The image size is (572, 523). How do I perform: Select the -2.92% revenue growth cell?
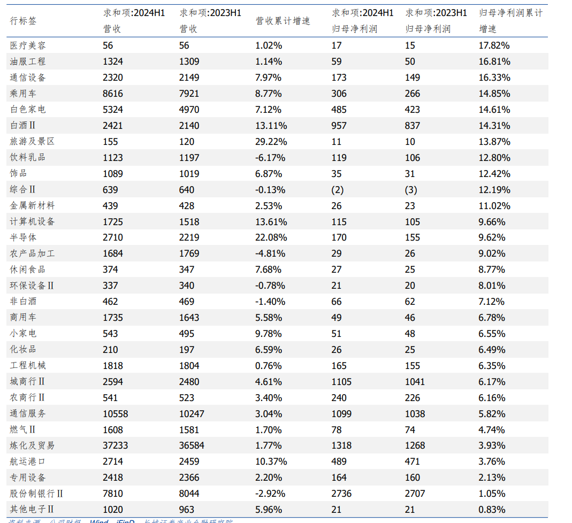click(270, 494)
